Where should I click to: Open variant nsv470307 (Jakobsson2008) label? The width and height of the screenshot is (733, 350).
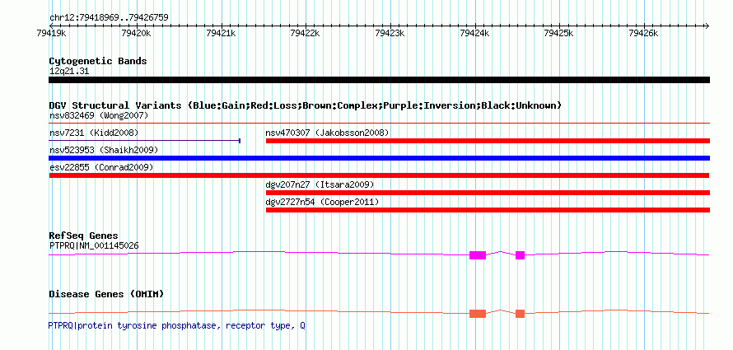(327, 133)
